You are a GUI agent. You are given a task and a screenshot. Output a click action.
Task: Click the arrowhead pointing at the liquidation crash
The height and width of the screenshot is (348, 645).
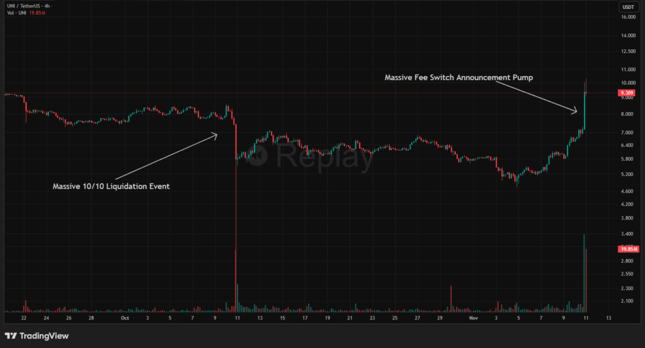(x=216, y=134)
